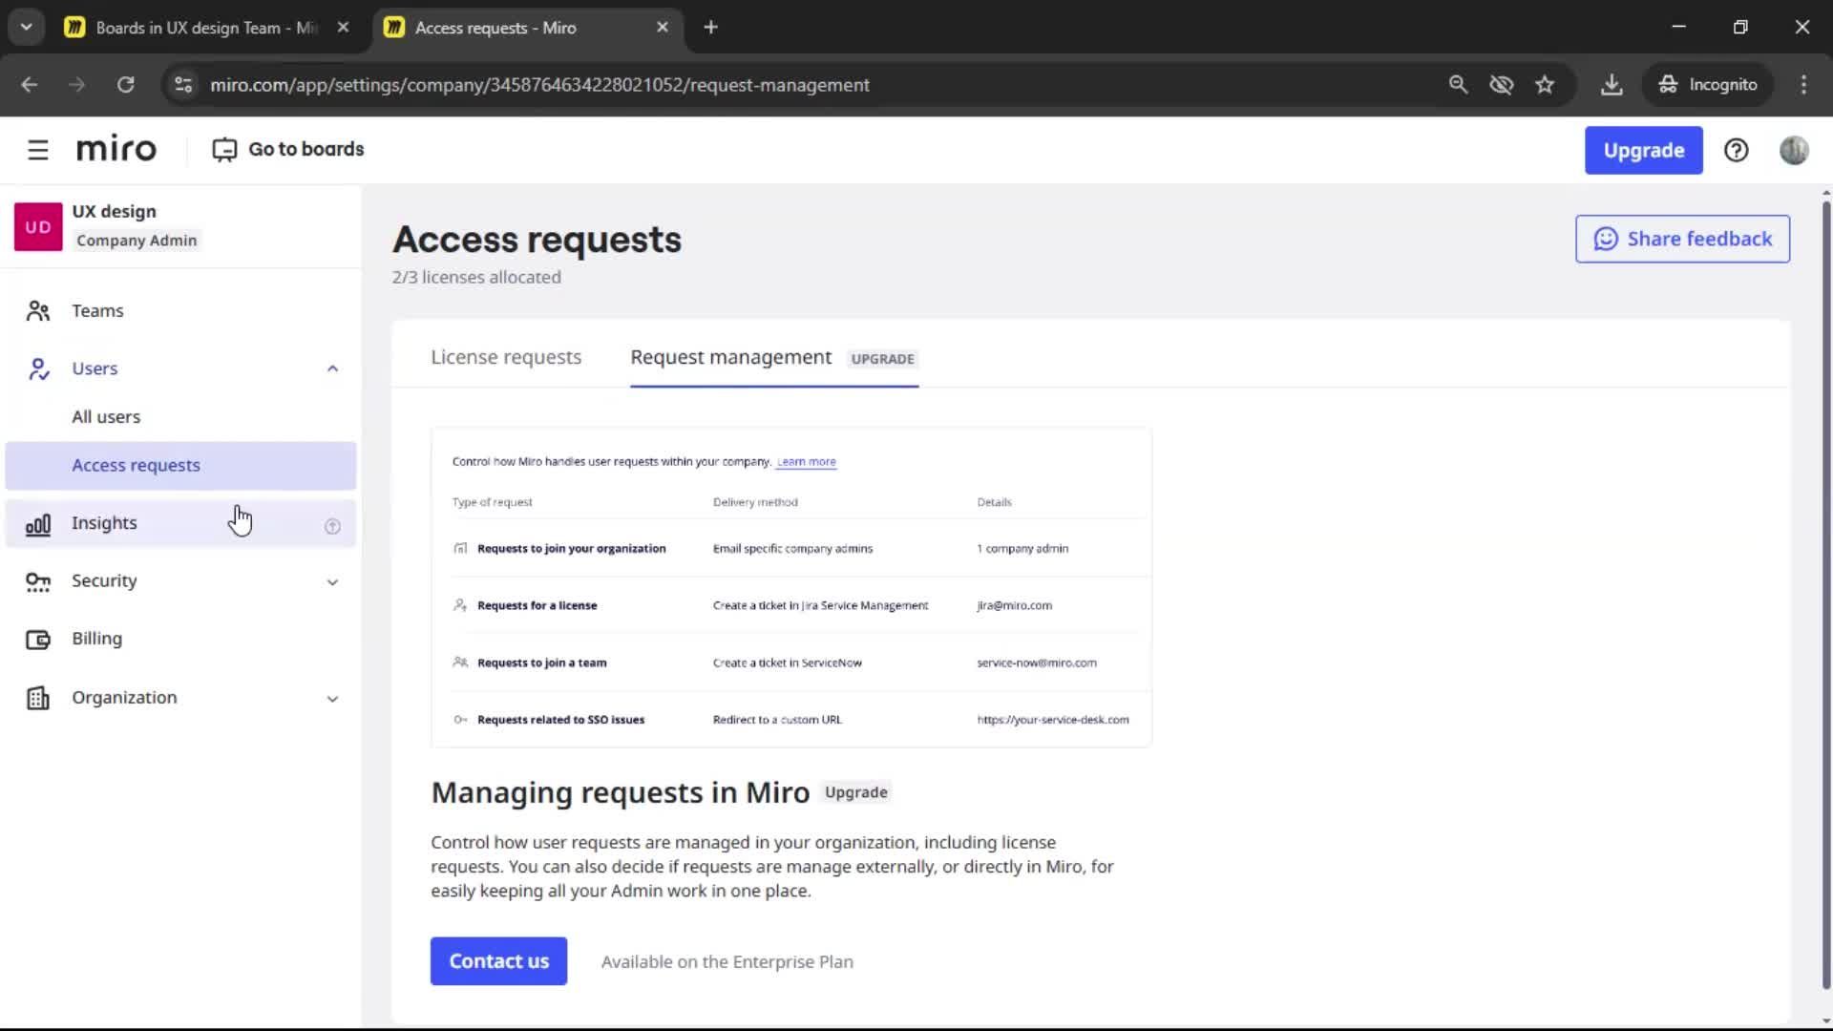
Task: Click the Teams sidebar icon
Action: click(x=38, y=311)
